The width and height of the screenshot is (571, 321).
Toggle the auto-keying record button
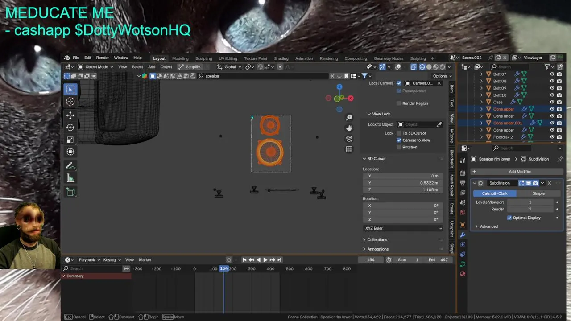pyautogui.click(x=229, y=260)
